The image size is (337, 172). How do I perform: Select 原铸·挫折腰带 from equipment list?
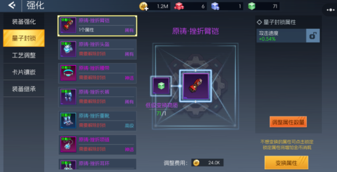[97, 73]
